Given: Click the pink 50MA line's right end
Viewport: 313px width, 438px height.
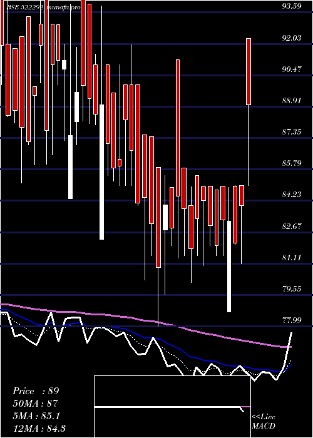Looking at the screenshot, I should [x=290, y=347].
